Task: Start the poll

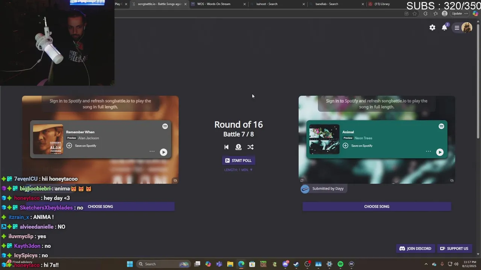Action: click(238, 160)
